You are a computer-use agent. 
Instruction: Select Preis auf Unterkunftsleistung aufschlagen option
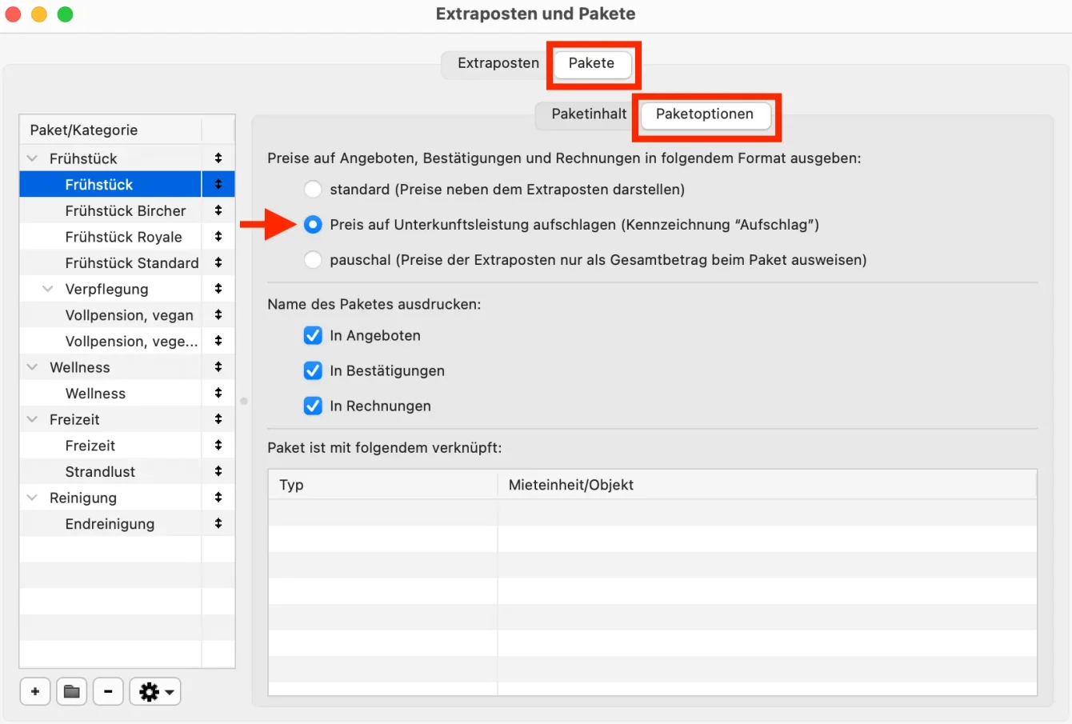tap(313, 225)
